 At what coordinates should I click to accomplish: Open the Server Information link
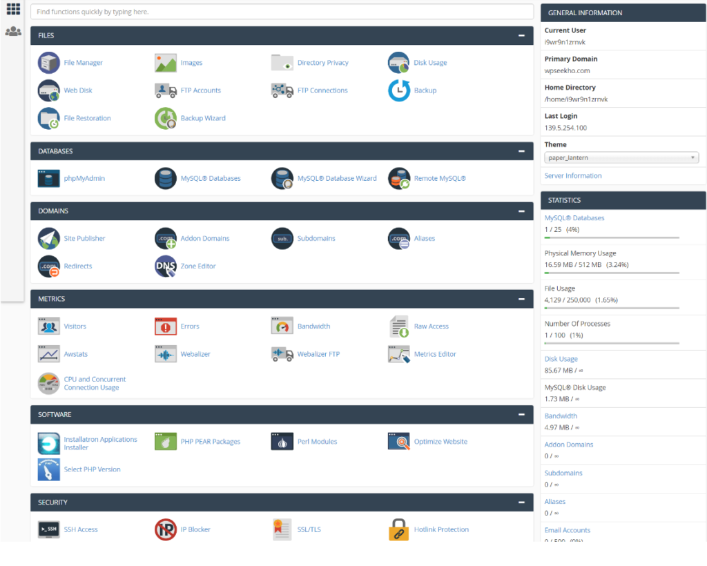click(x=572, y=176)
